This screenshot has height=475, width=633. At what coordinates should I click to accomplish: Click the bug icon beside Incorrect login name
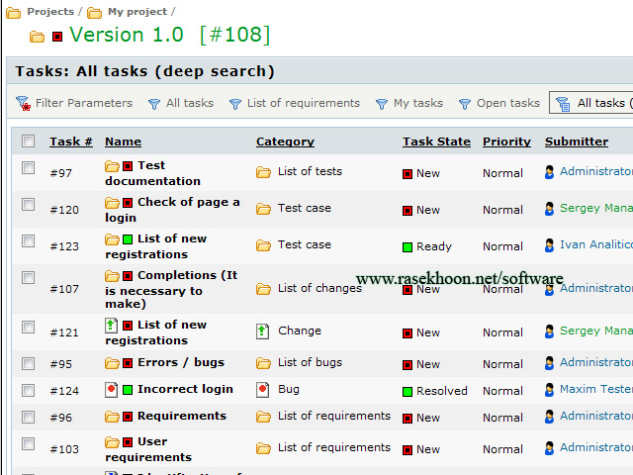[111, 390]
